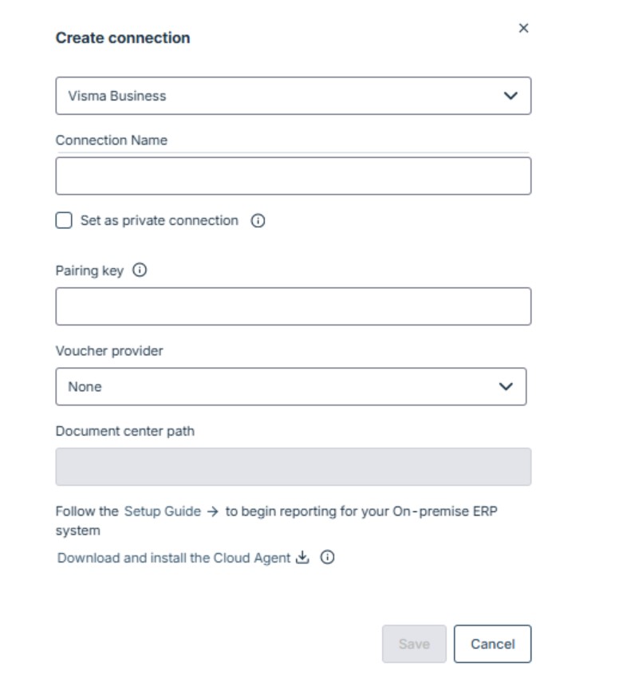Expand the Voucher provider None dropdown
This screenshot has width=619, height=691.
tap(279, 387)
